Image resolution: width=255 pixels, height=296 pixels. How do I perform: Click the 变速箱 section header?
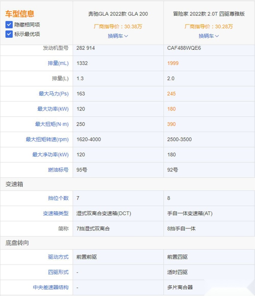tap(14, 184)
